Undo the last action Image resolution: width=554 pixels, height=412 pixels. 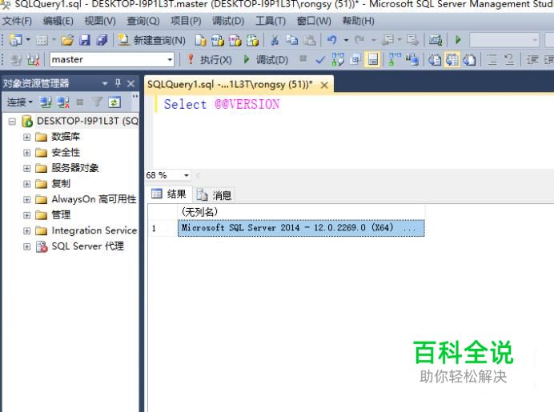coord(331,40)
